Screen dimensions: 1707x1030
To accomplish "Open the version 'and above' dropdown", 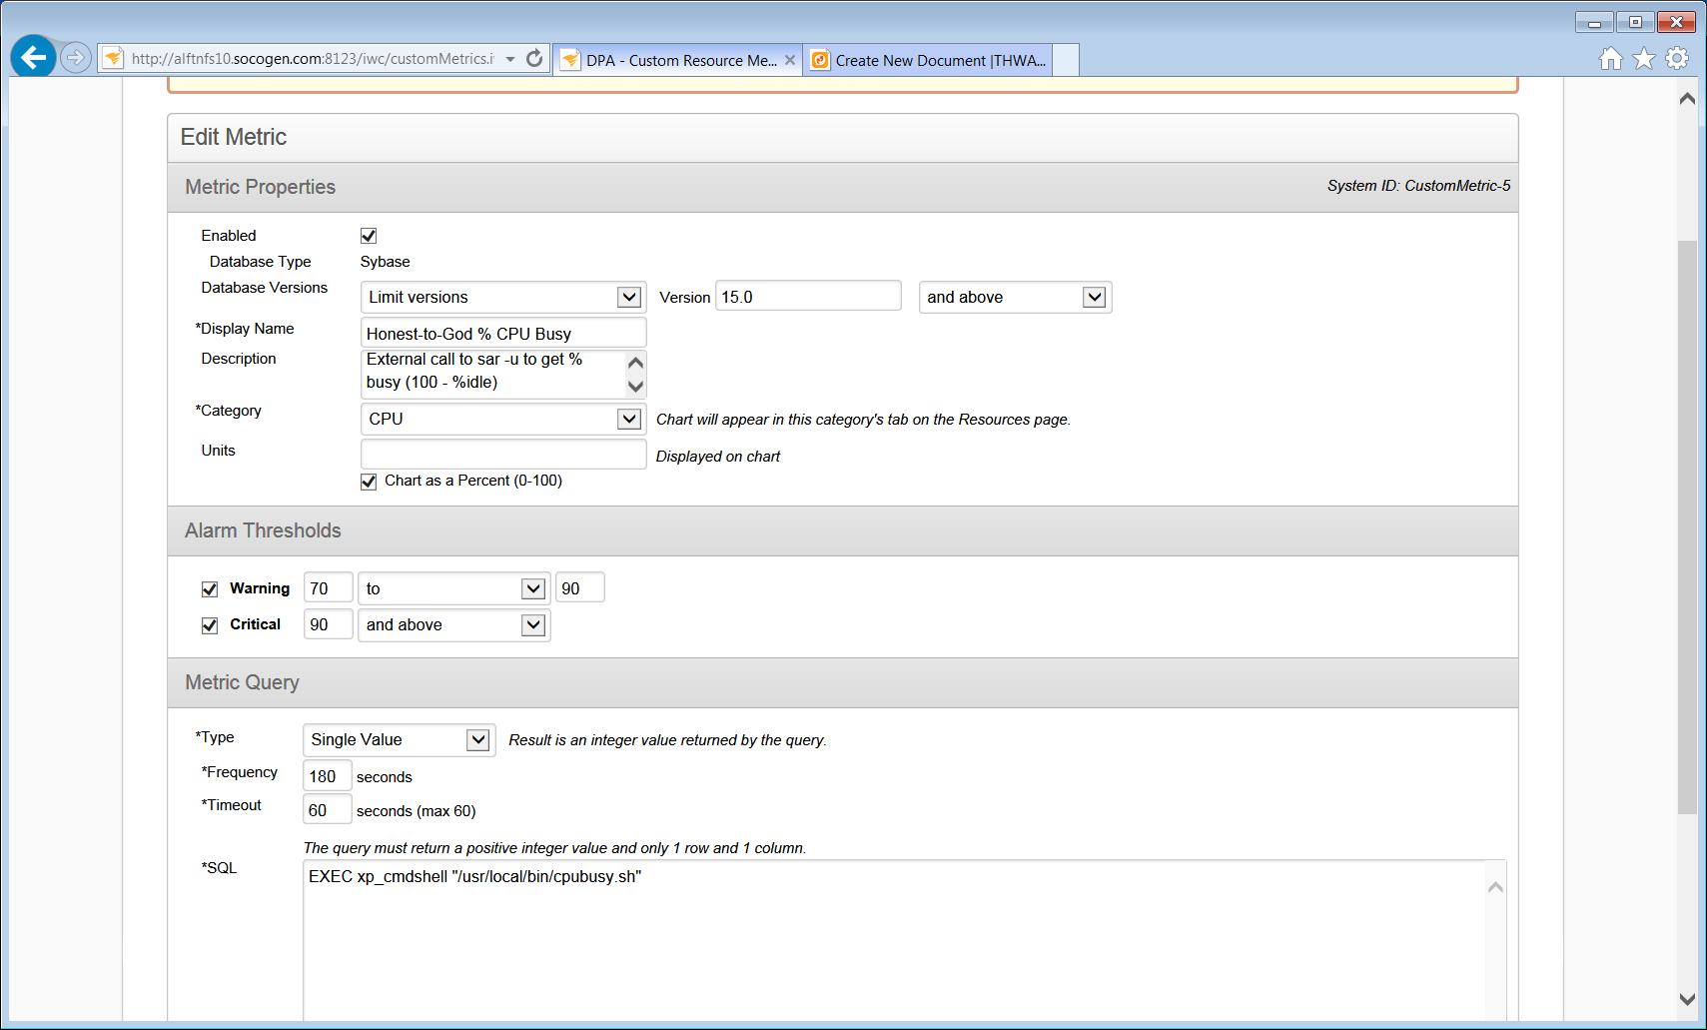I will coord(1015,297).
